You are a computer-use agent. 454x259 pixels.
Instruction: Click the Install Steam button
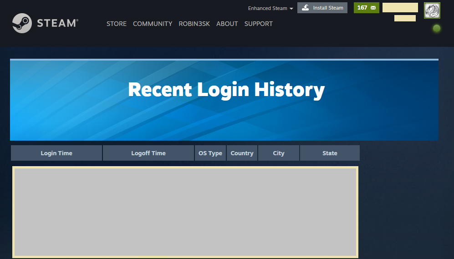(322, 8)
